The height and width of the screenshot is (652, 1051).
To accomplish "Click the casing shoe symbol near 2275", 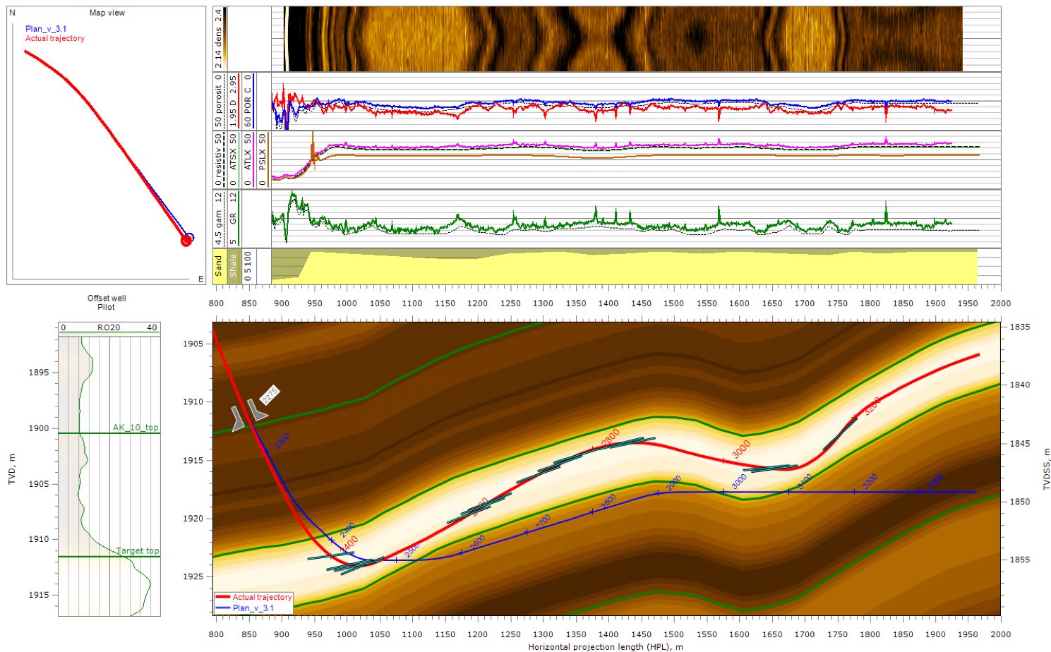I will pyautogui.click(x=249, y=416).
